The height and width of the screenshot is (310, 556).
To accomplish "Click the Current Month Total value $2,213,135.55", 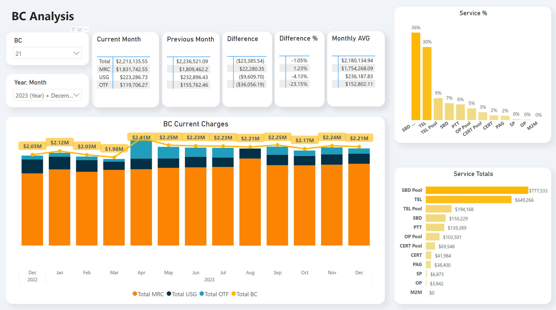I will (x=132, y=61).
